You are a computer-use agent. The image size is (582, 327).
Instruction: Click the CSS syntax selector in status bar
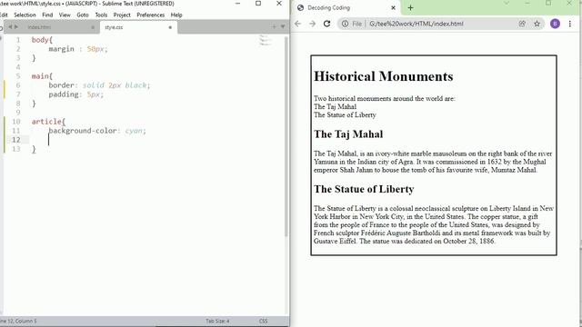[263, 321]
